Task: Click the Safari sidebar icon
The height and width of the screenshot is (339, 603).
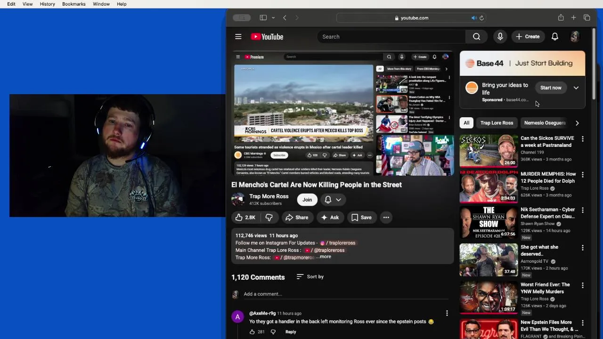Action: [263, 18]
